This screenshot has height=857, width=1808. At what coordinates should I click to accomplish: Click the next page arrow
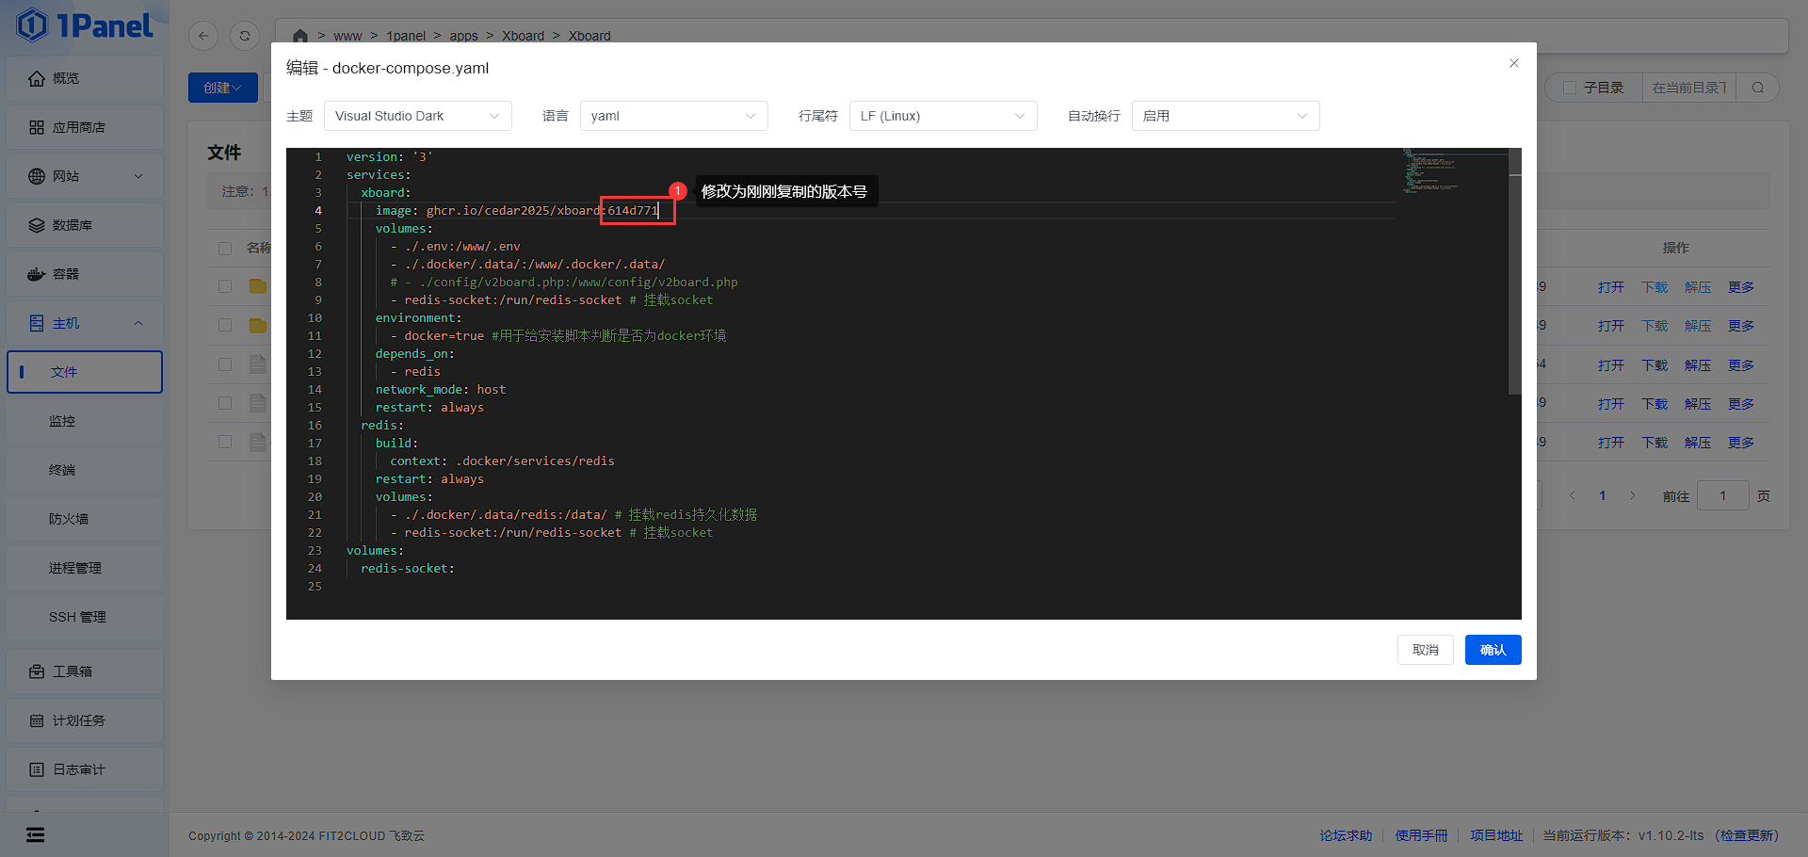pos(1633,495)
